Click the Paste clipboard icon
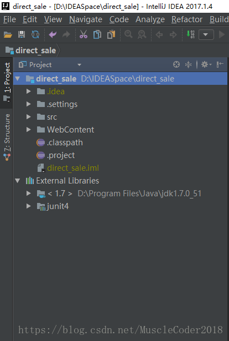This screenshot has height=341, width=229. coord(111,34)
